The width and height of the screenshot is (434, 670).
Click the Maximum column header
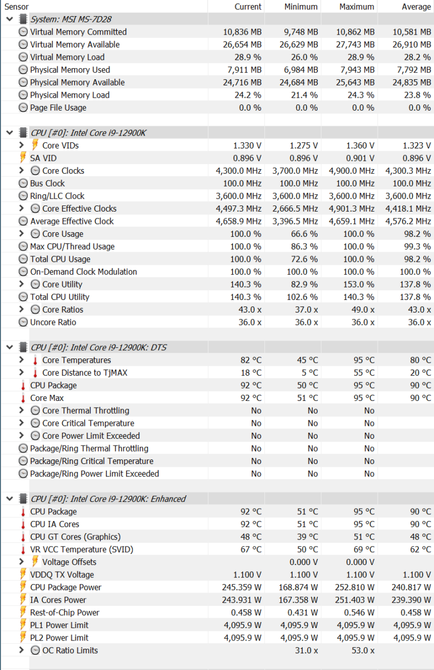(349, 7)
